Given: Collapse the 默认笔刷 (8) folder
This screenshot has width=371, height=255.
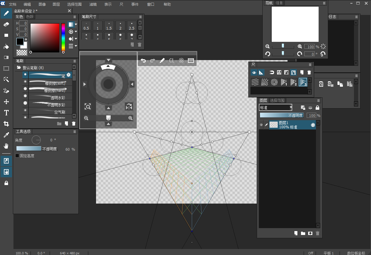Looking at the screenshot, I should pyautogui.click(x=19, y=68).
